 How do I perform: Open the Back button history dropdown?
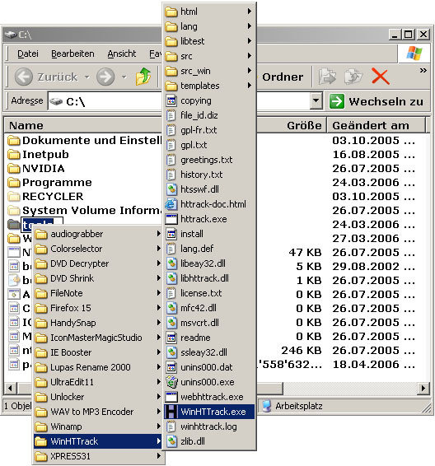(x=87, y=77)
